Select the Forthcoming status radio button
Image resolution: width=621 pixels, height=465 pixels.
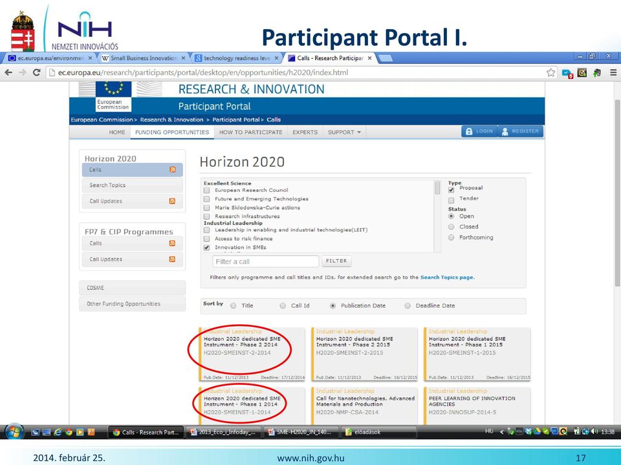451,237
